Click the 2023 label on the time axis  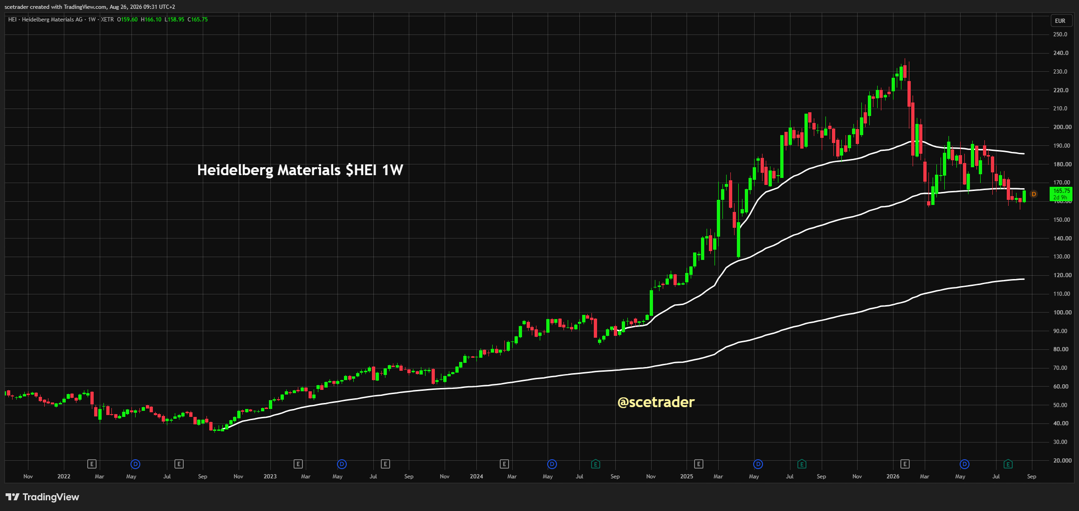click(270, 477)
